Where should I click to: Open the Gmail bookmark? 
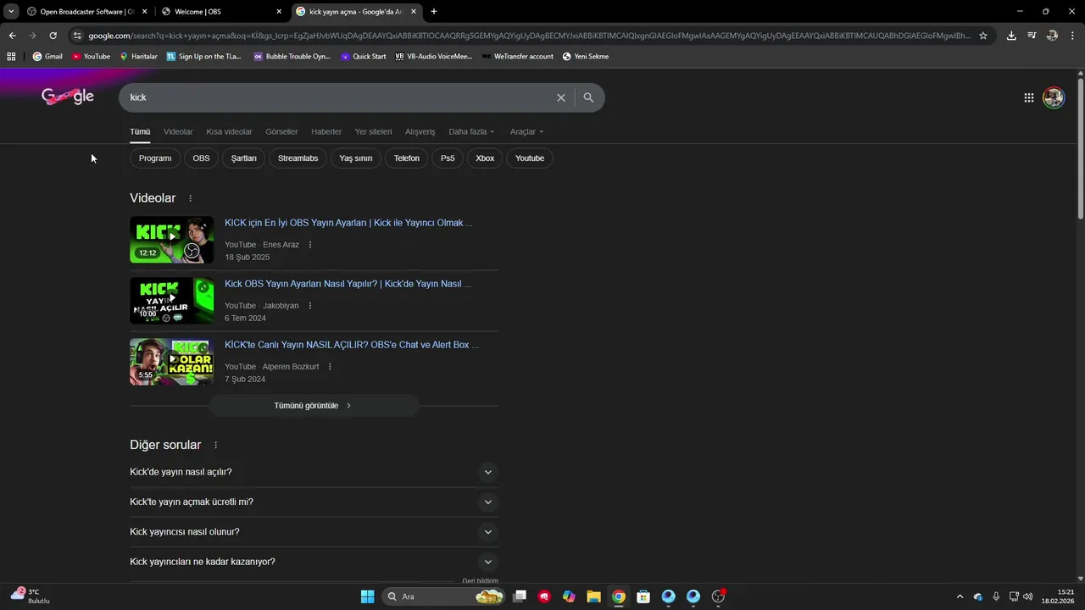pyautogui.click(x=47, y=56)
